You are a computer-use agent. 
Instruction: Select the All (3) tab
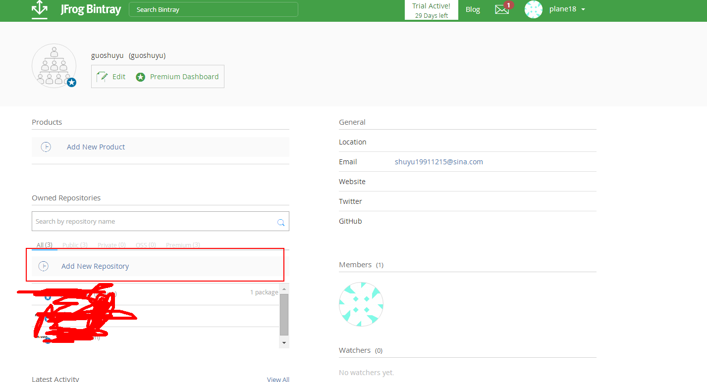45,245
